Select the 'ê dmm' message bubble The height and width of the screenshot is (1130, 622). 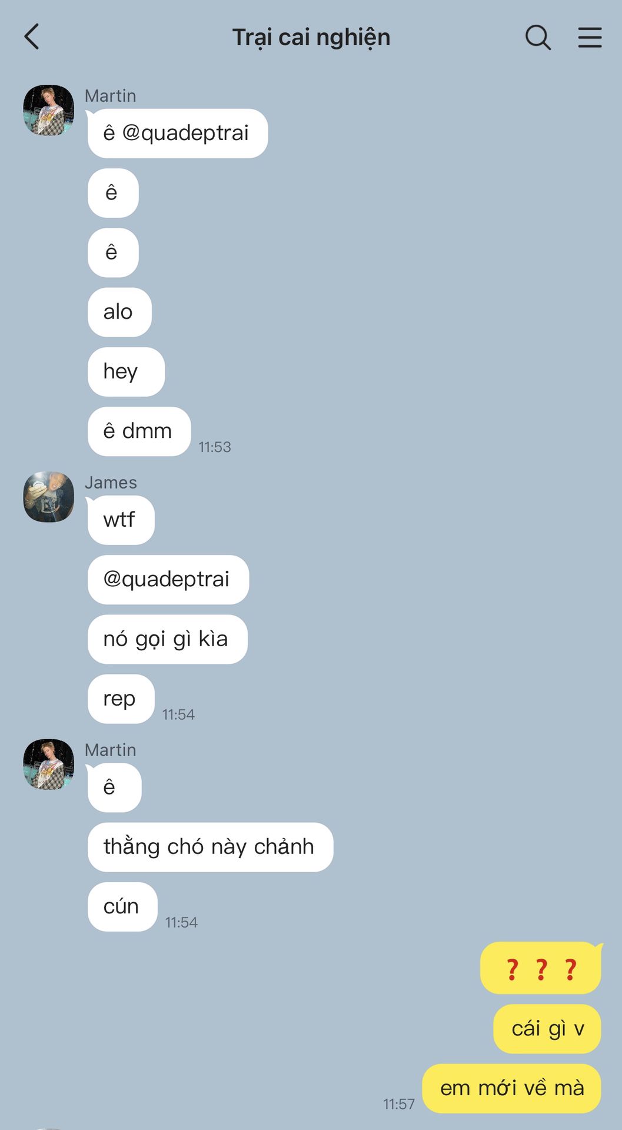[139, 431]
